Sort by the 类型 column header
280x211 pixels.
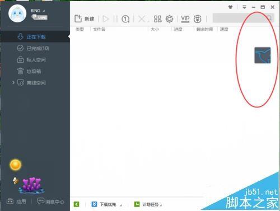point(80,29)
